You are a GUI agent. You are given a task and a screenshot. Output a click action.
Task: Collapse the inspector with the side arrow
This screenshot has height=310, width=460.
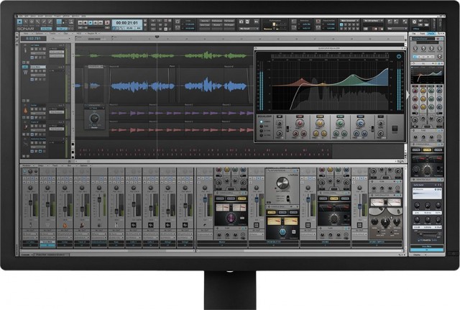pyautogui.click(x=408, y=94)
